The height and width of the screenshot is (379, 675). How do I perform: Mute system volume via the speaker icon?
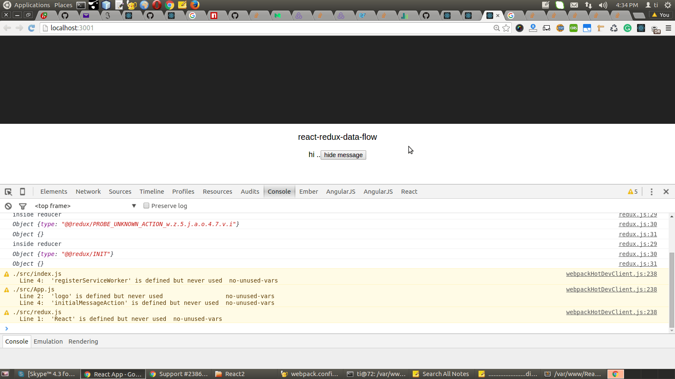[x=603, y=5]
